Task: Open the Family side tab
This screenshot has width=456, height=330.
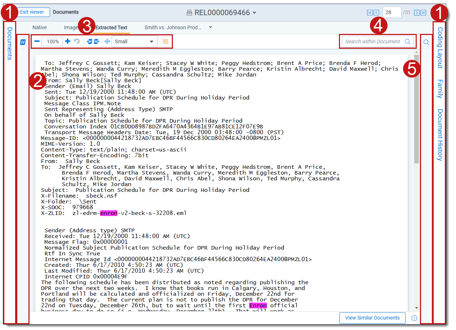Action: click(x=440, y=89)
